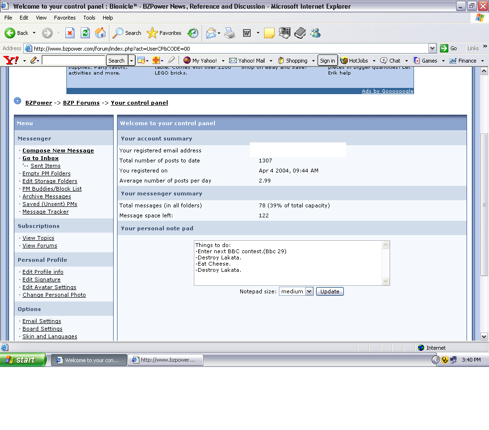489x430 pixels.
Task: Open the Favorites menu
Action: [x=64, y=18]
